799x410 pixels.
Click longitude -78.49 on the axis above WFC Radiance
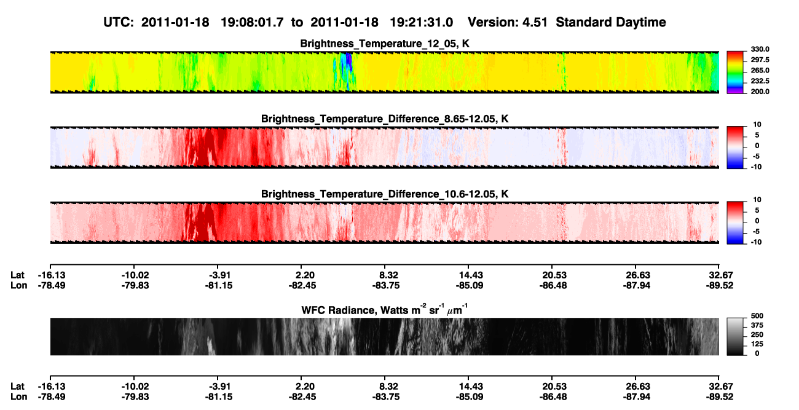click(x=52, y=285)
